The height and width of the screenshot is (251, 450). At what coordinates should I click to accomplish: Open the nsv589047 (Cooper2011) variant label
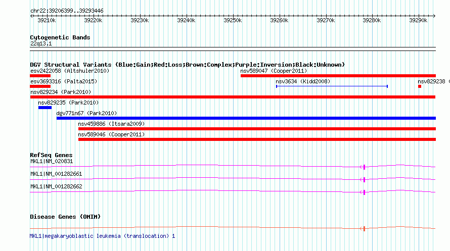[274, 71]
